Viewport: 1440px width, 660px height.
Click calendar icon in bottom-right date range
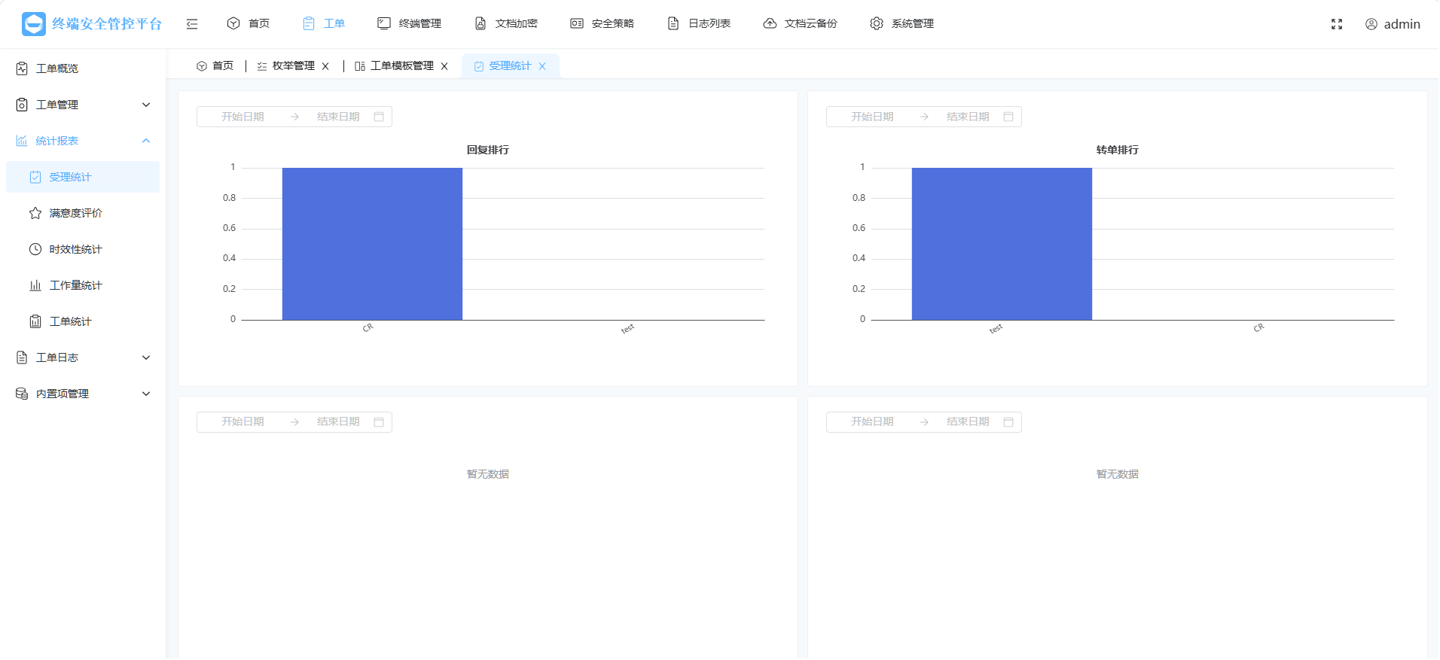pyautogui.click(x=1008, y=422)
